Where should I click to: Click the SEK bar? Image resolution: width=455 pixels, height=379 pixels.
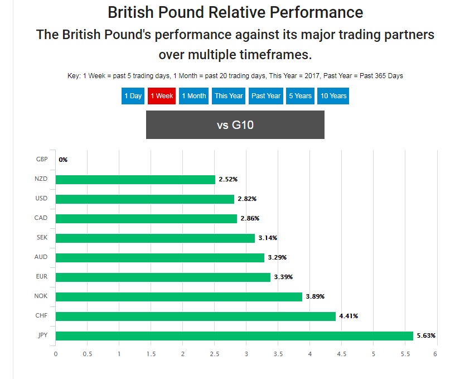155,238
